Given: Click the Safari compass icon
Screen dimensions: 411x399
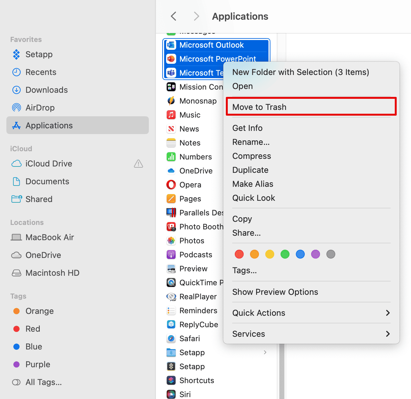Looking at the screenshot, I should click(171, 338).
